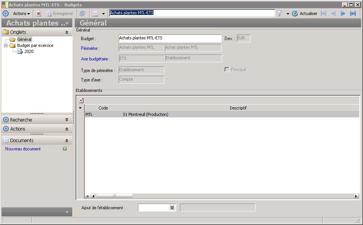Click the Compte type d'axe field
The width and height of the screenshot is (363, 225).
141,79
